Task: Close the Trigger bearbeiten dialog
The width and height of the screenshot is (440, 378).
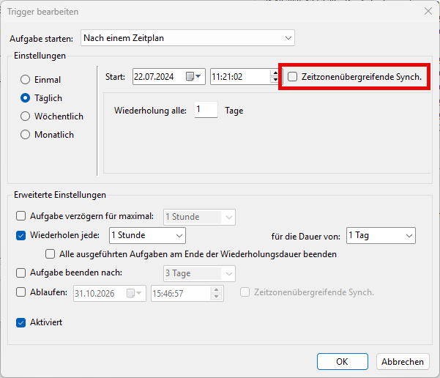Action: click(x=428, y=11)
